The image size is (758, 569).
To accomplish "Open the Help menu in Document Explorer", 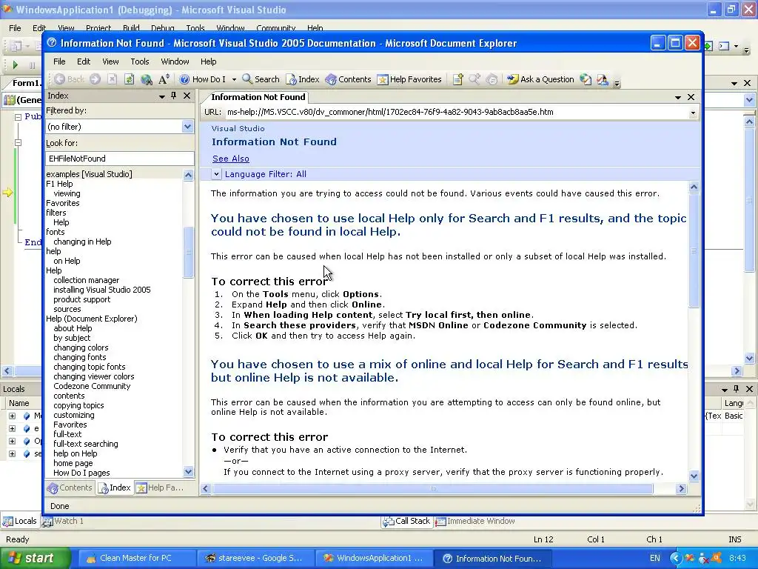I will (x=208, y=61).
